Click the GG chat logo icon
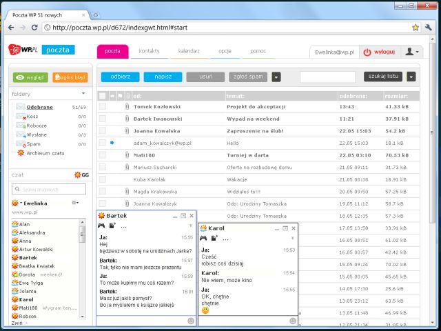 tap(81, 174)
